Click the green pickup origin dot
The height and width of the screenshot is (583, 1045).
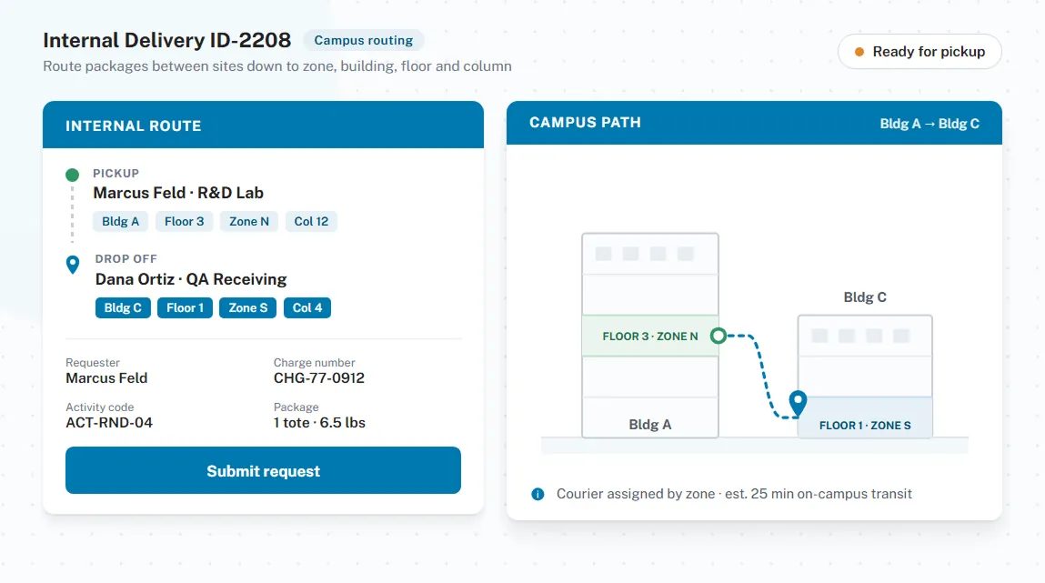tap(72, 175)
